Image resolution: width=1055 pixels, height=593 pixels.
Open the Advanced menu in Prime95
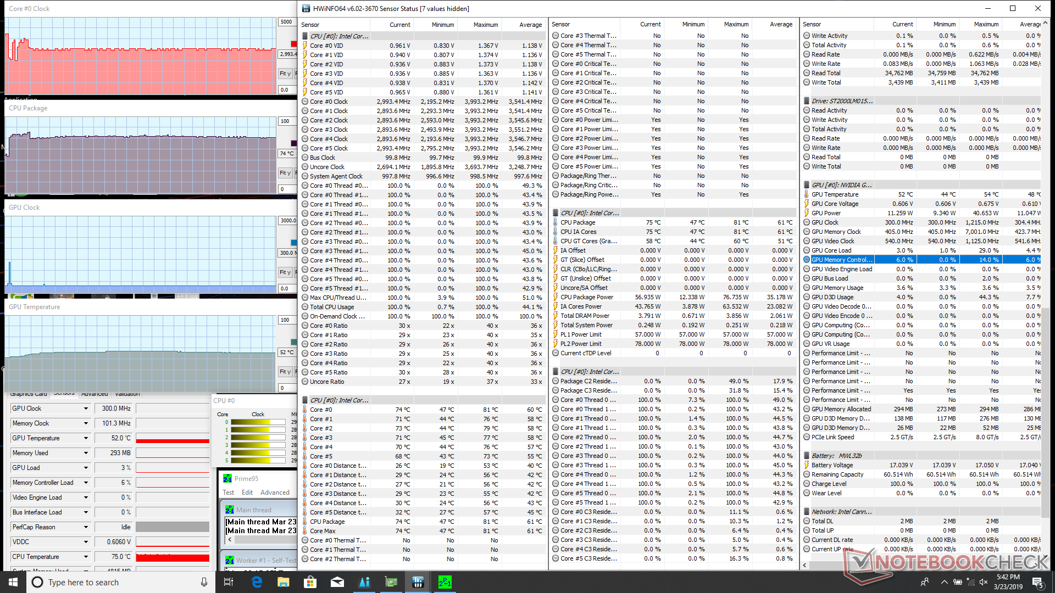275,493
